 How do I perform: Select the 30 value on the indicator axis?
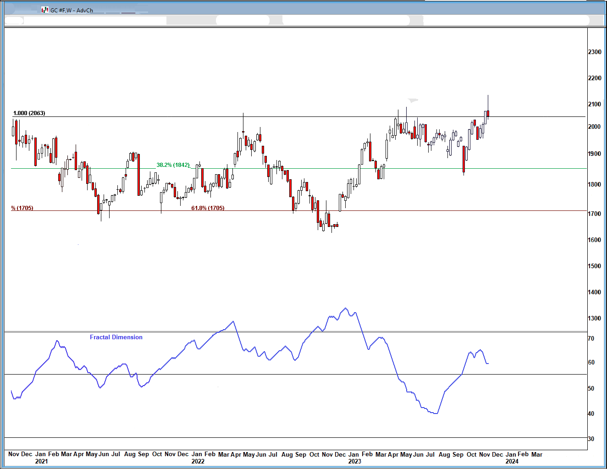point(591,439)
